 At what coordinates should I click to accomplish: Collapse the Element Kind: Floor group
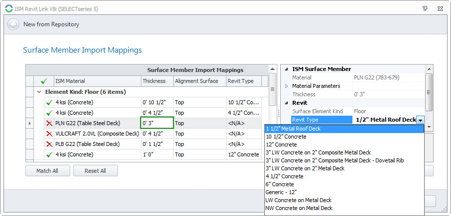click(x=39, y=92)
